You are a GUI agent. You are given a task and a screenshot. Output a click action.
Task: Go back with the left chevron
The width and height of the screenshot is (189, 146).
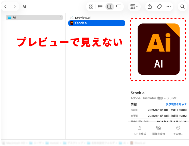pyautogui.click(x=6, y=7)
